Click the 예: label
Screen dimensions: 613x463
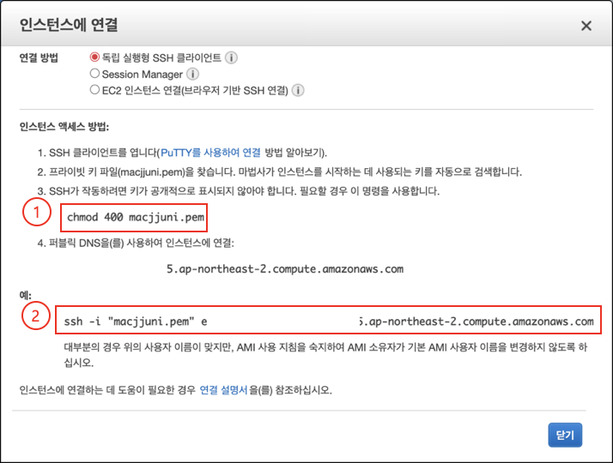(x=26, y=295)
